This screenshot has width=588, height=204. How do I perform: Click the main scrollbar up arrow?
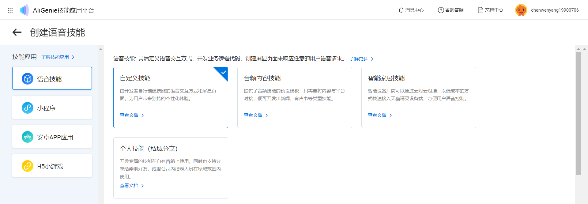578,49
